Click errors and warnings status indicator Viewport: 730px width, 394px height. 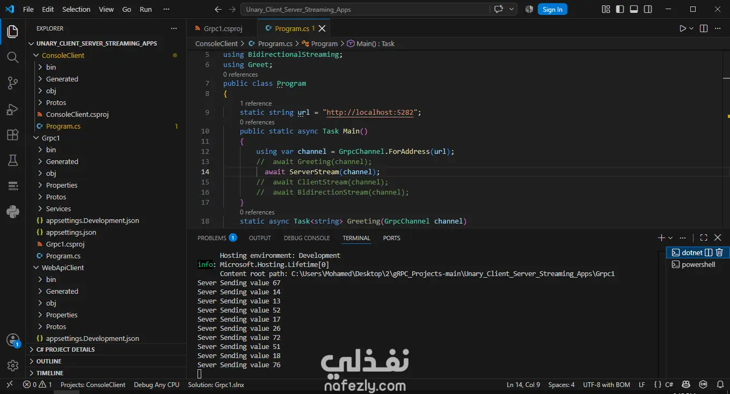pyautogui.click(x=38, y=384)
